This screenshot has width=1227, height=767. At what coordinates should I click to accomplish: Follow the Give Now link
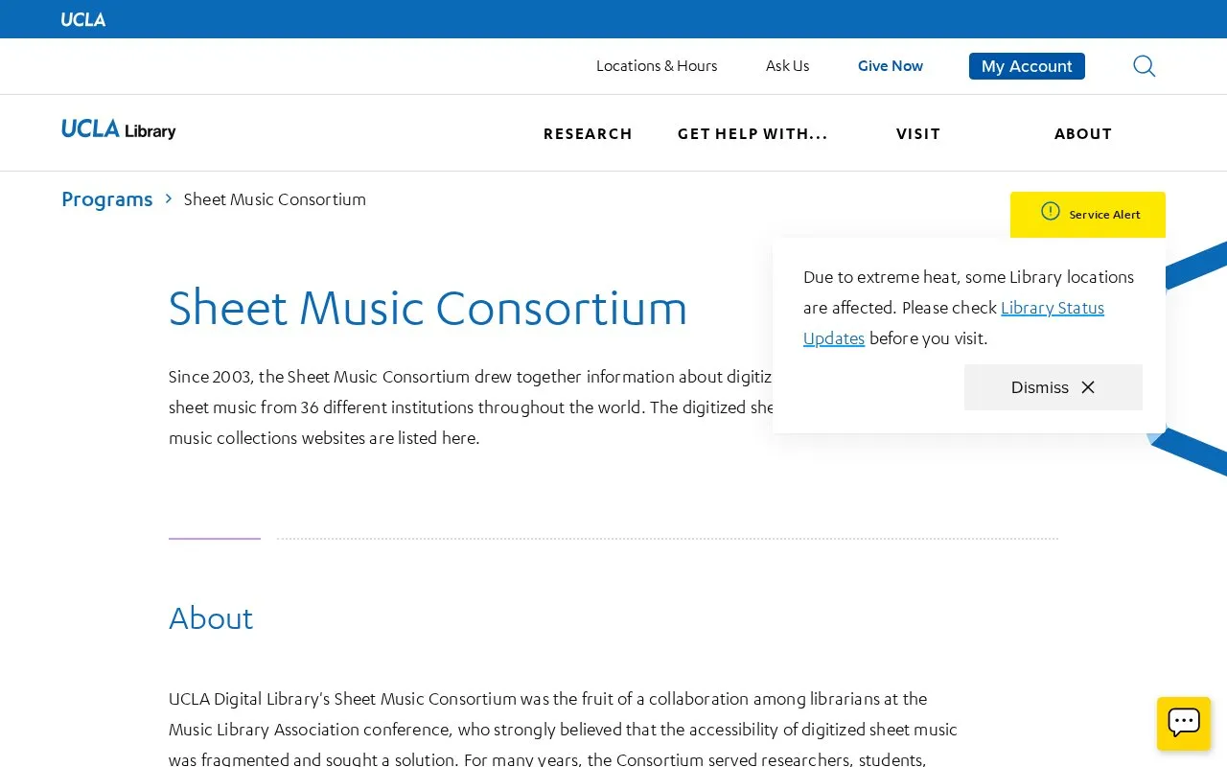point(891,66)
